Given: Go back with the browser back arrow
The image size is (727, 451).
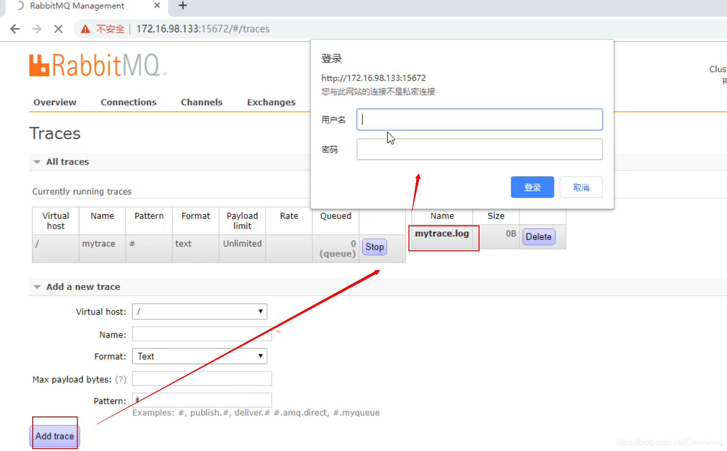Looking at the screenshot, I should [15, 29].
